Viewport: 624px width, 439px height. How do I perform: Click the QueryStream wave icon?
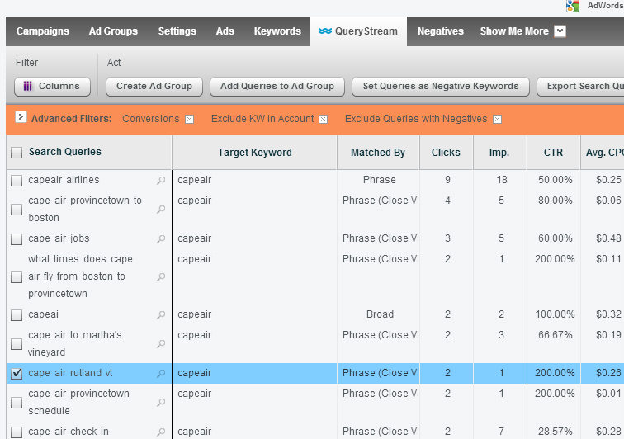click(325, 31)
